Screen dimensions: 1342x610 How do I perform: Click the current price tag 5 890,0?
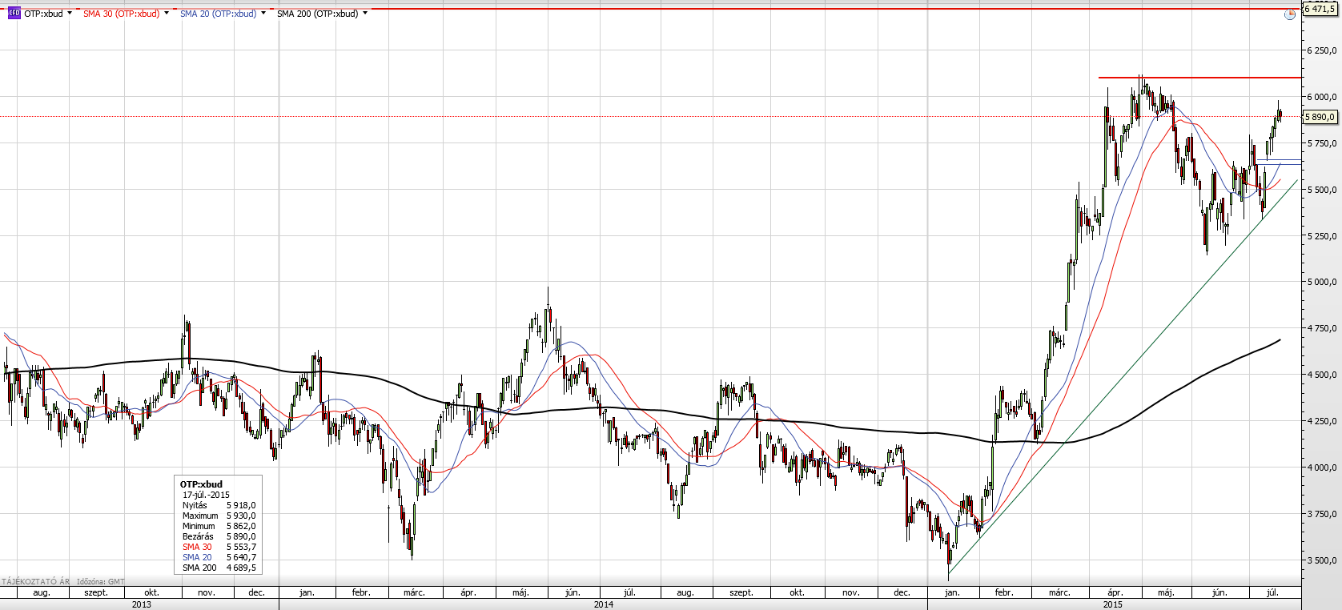click(x=1320, y=117)
